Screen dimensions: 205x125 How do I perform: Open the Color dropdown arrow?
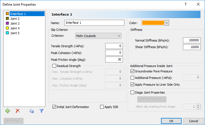(166, 23)
